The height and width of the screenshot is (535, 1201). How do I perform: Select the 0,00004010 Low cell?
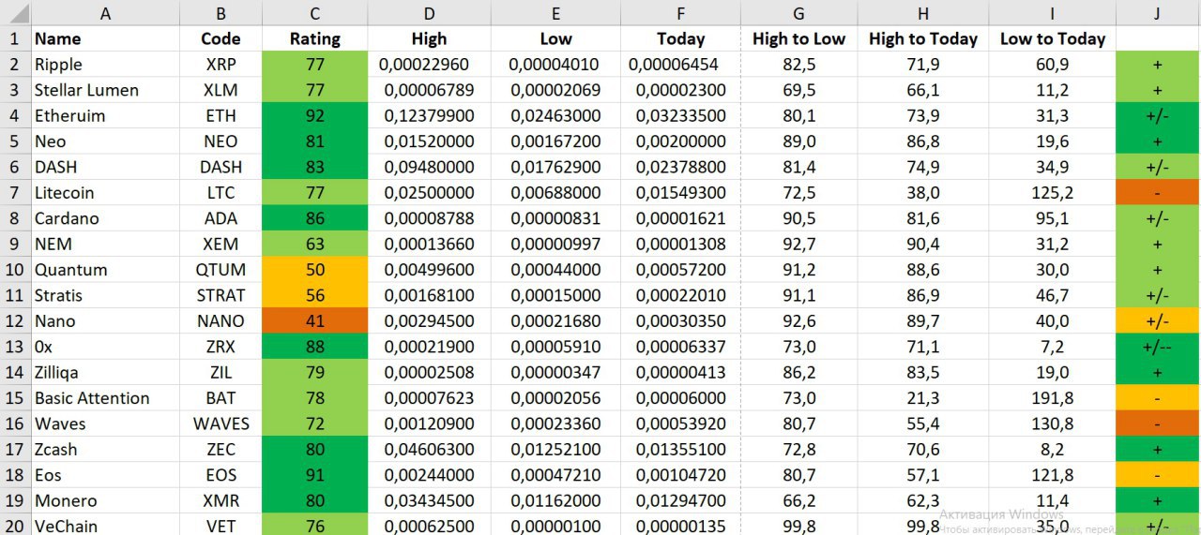pyautogui.click(x=555, y=65)
